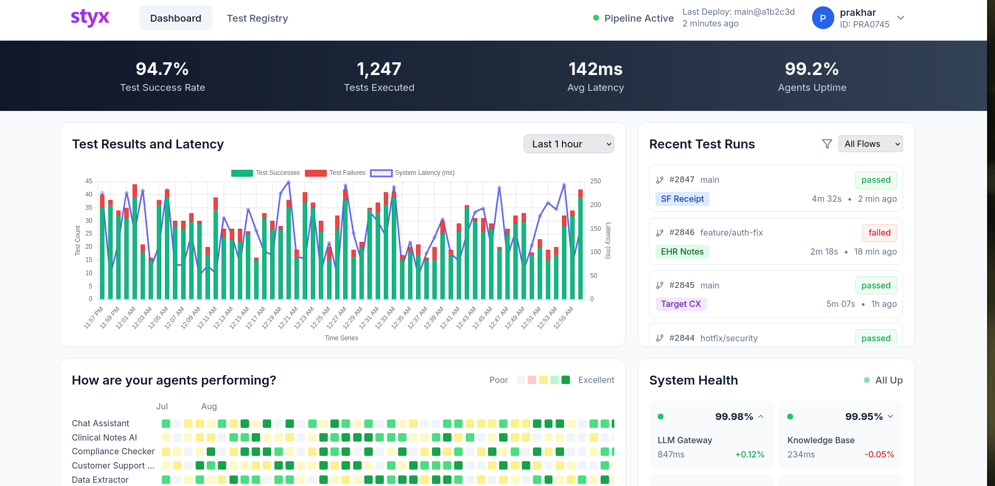This screenshot has height=486, width=995.
Task: Click the yellow heatmap legend swatch
Action: point(543,380)
